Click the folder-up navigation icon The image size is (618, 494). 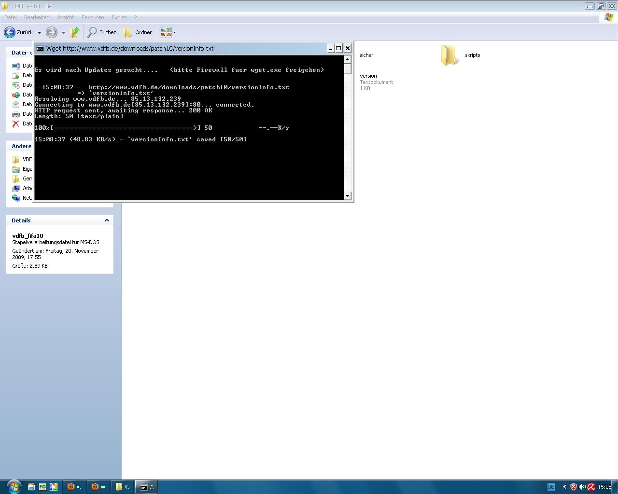(74, 32)
